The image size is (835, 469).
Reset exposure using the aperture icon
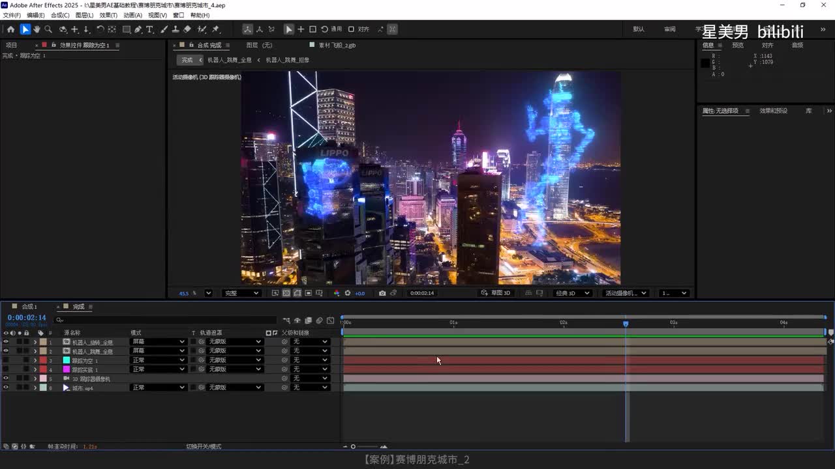click(348, 293)
